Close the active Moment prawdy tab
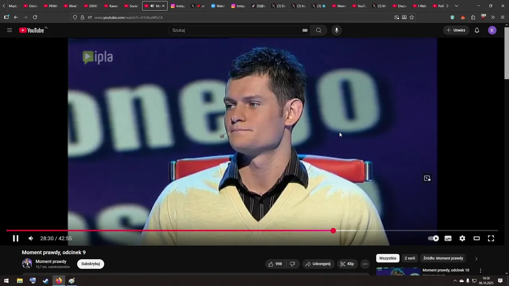509x286 pixels. click(163, 6)
